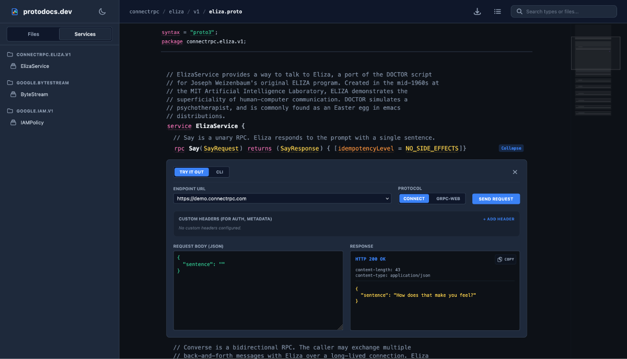Image resolution: width=627 pixels, height=359 pixels.
Task: Collapse the GOOGLE.BYTESTREAM folder
Action: coord(38,83)
